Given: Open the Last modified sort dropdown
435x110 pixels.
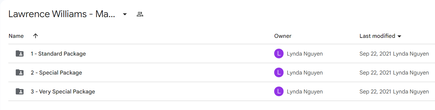Looking at the screenshot, I should click(x=380, y=36).
